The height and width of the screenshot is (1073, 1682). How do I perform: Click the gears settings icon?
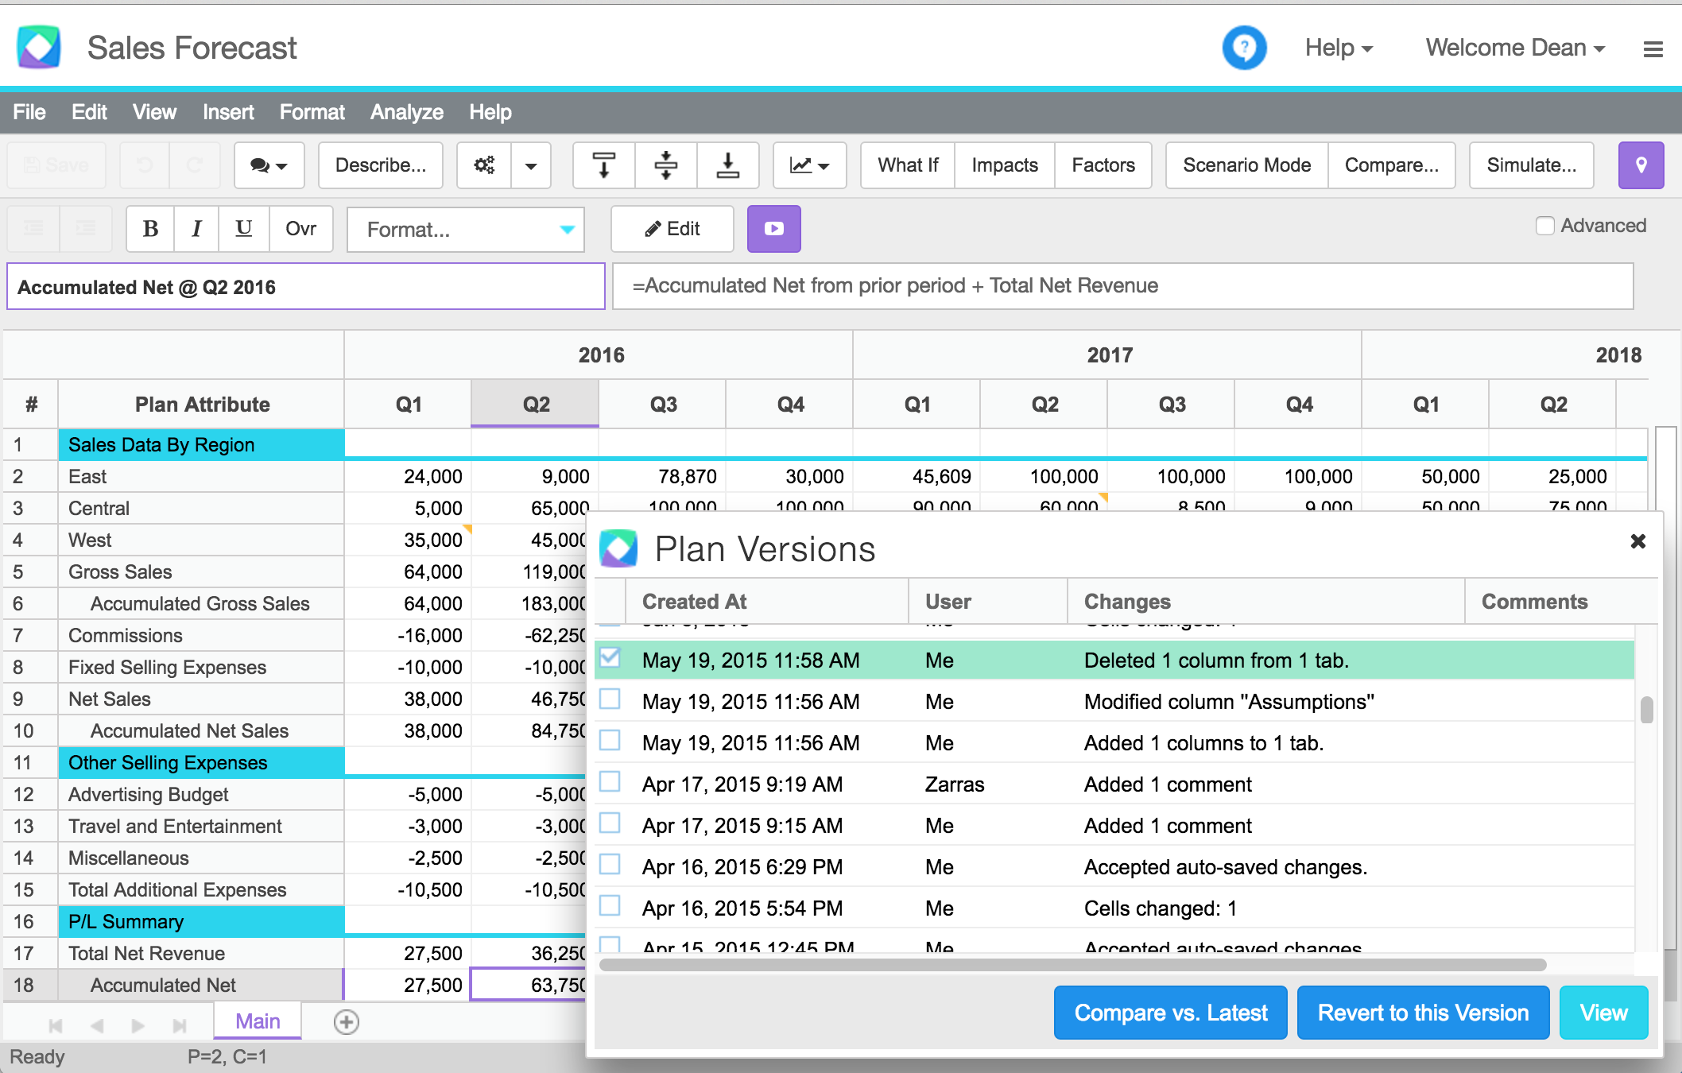[484, 165]
